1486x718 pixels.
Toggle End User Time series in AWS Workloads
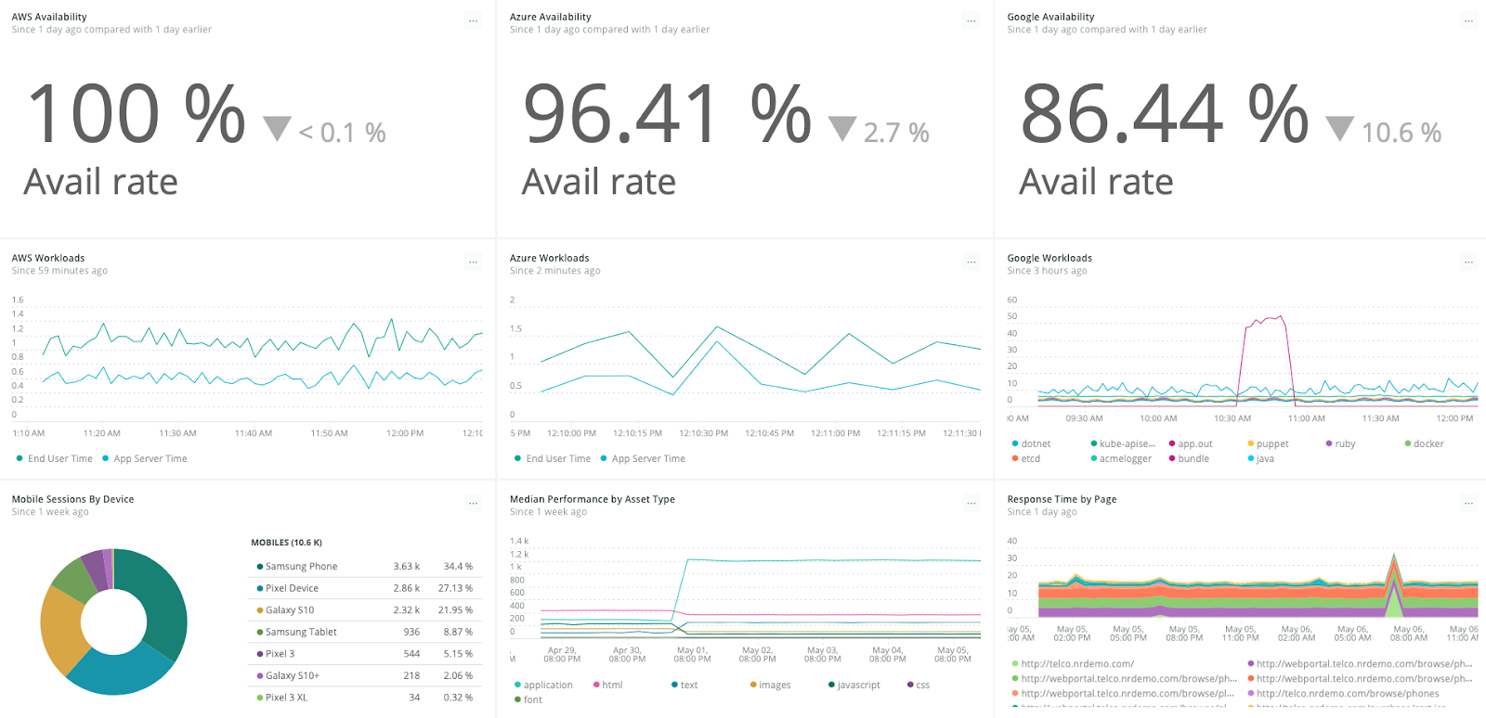pos(55,458)
